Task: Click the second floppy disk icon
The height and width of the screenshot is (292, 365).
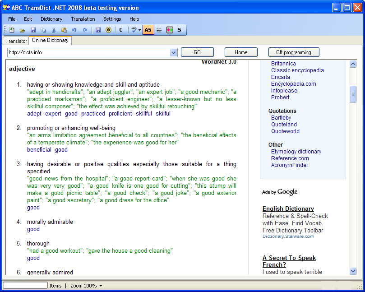Action: click(x=98, y=30)
